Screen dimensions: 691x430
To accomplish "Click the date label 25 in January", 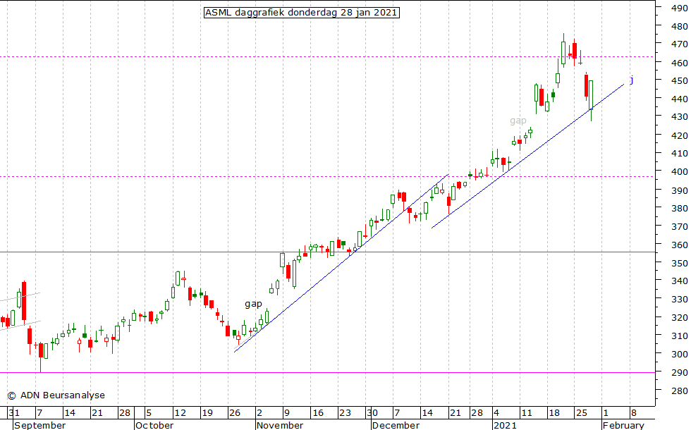I will (582, 413).
